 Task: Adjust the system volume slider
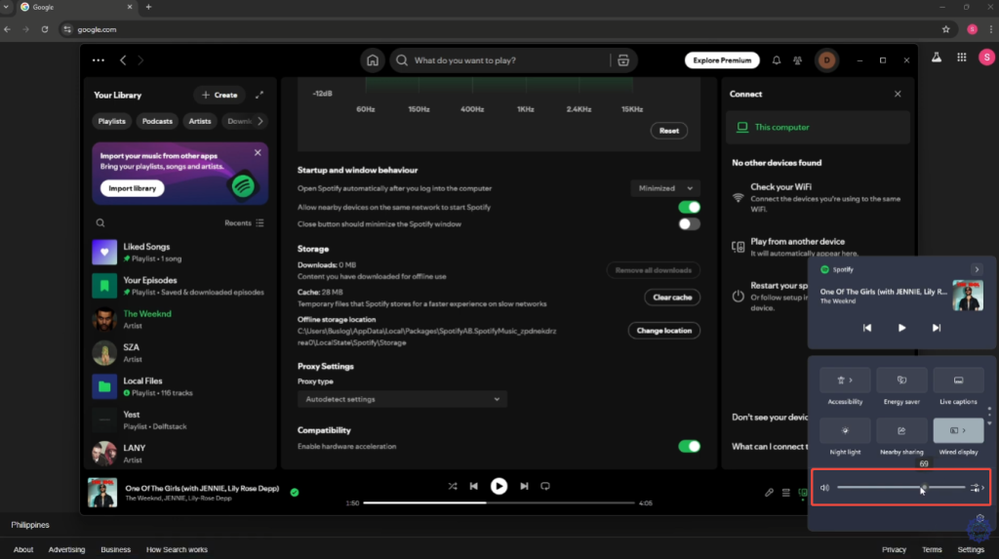point(900,488)
